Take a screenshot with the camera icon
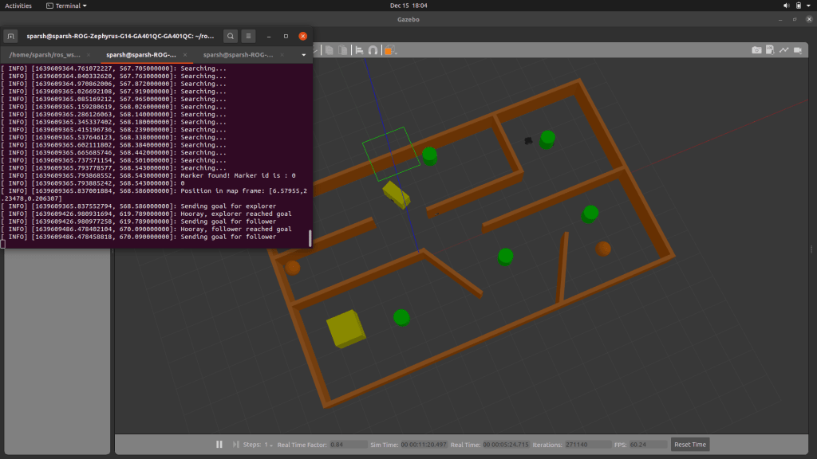The height and width of the screenshot is (459, 817). (756, 50)
